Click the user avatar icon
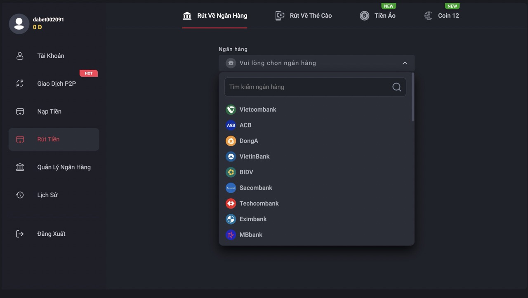Screen dimensions: 528x298 pos(19,23)
